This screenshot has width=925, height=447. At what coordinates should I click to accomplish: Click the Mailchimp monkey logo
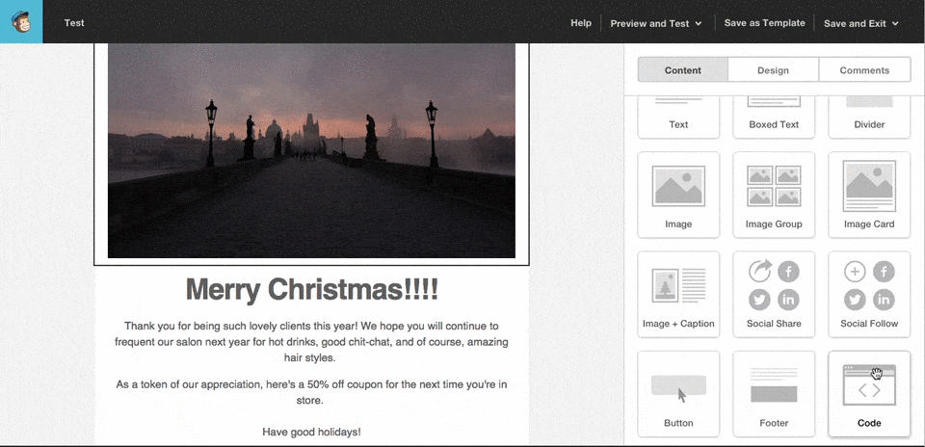[21, 21]
